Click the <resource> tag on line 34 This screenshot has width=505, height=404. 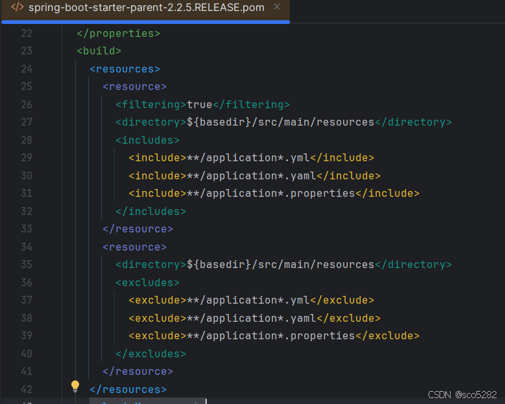point(134,247)
